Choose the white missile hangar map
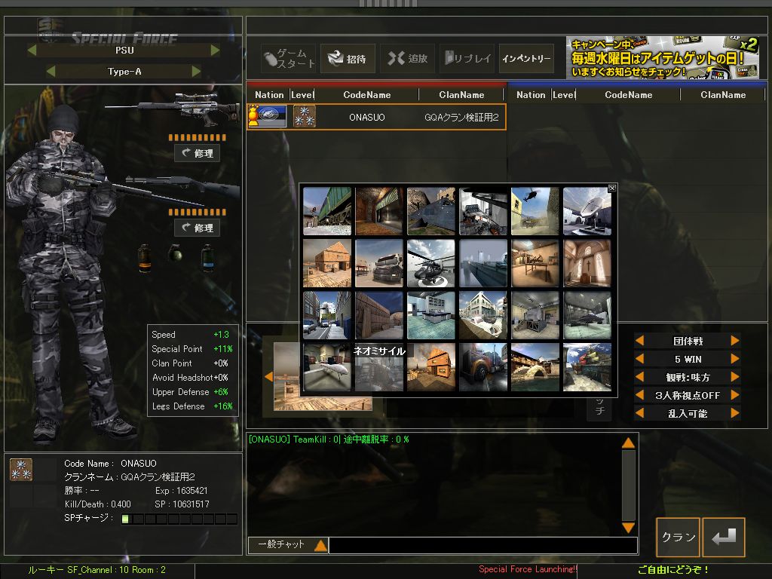The image size is (772, 579). point(327,367)
